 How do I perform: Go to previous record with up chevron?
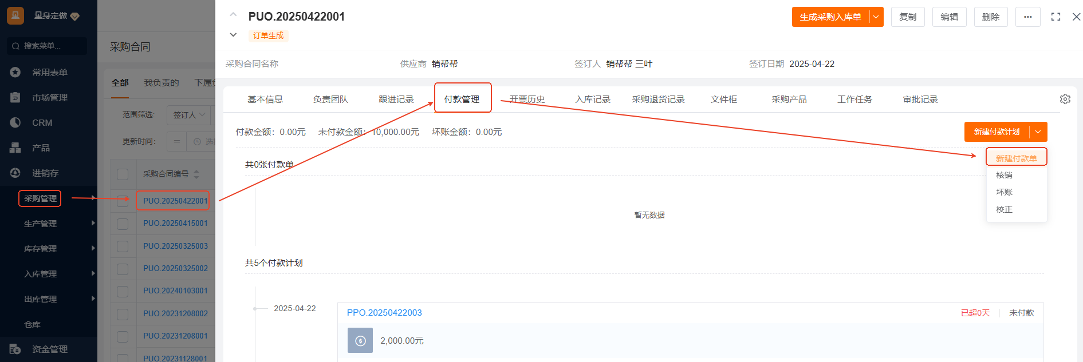(233, 15)
